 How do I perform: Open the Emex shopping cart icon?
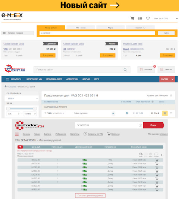[x=132, y=18]
